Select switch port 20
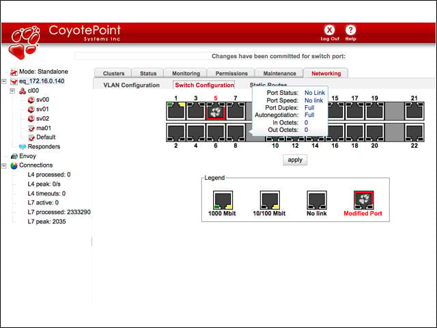Screen dimensions: 437x328 click(375, 133)
